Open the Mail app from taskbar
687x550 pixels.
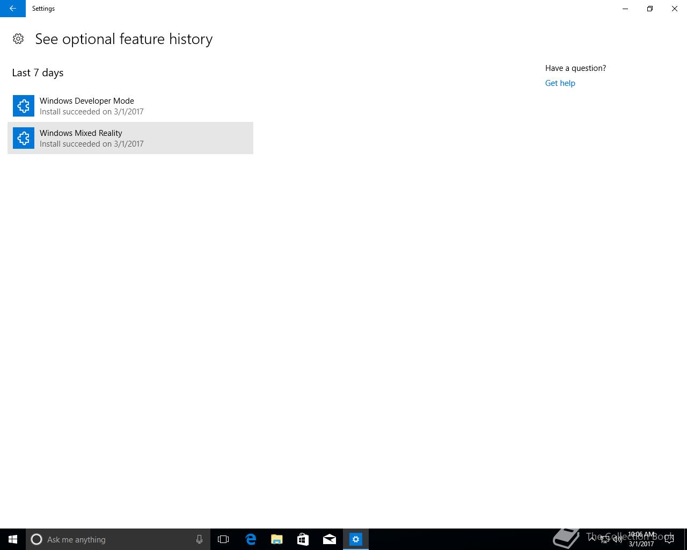(330, 539)
